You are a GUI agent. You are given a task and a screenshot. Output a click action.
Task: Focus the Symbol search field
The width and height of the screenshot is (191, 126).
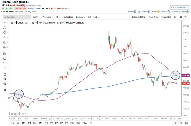pos(17,17)
